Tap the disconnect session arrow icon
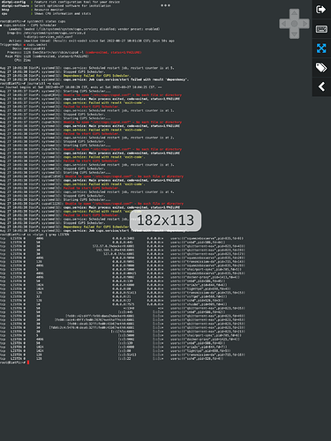This screenshot has height=441, width=331. 321,10
